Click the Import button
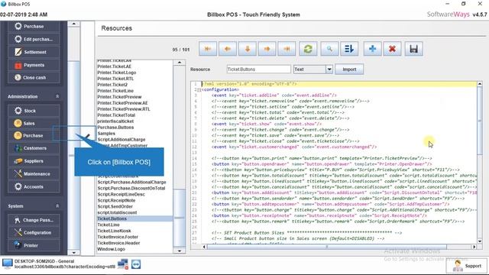 [349, 70]
